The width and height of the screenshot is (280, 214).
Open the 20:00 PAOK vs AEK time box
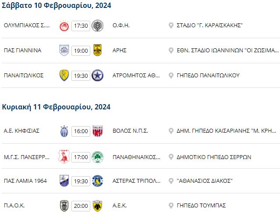(x=81, y=206)
